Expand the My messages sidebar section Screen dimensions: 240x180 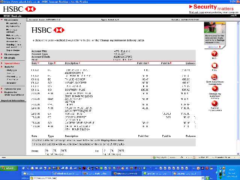tap(1, 54)
